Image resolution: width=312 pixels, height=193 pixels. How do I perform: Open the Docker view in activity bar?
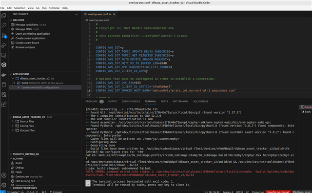(4, 75)
